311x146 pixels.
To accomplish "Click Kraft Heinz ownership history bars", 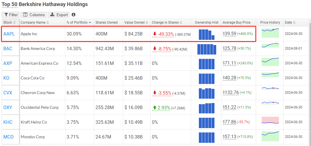I will [207, 123].
